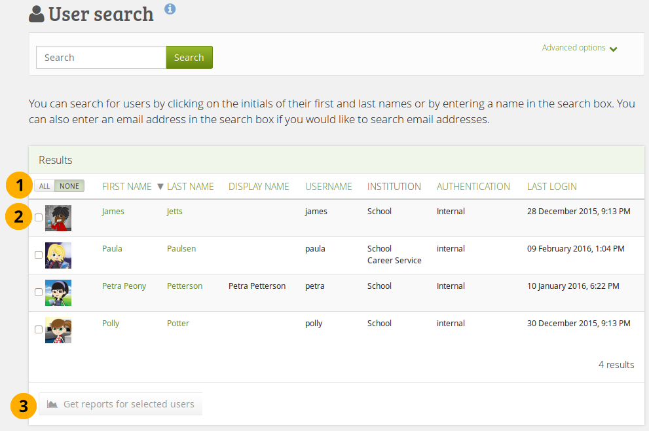Viewport: 649px width, 431px height.
Task: Sort by Last Login column header
Action: (551, 187)
